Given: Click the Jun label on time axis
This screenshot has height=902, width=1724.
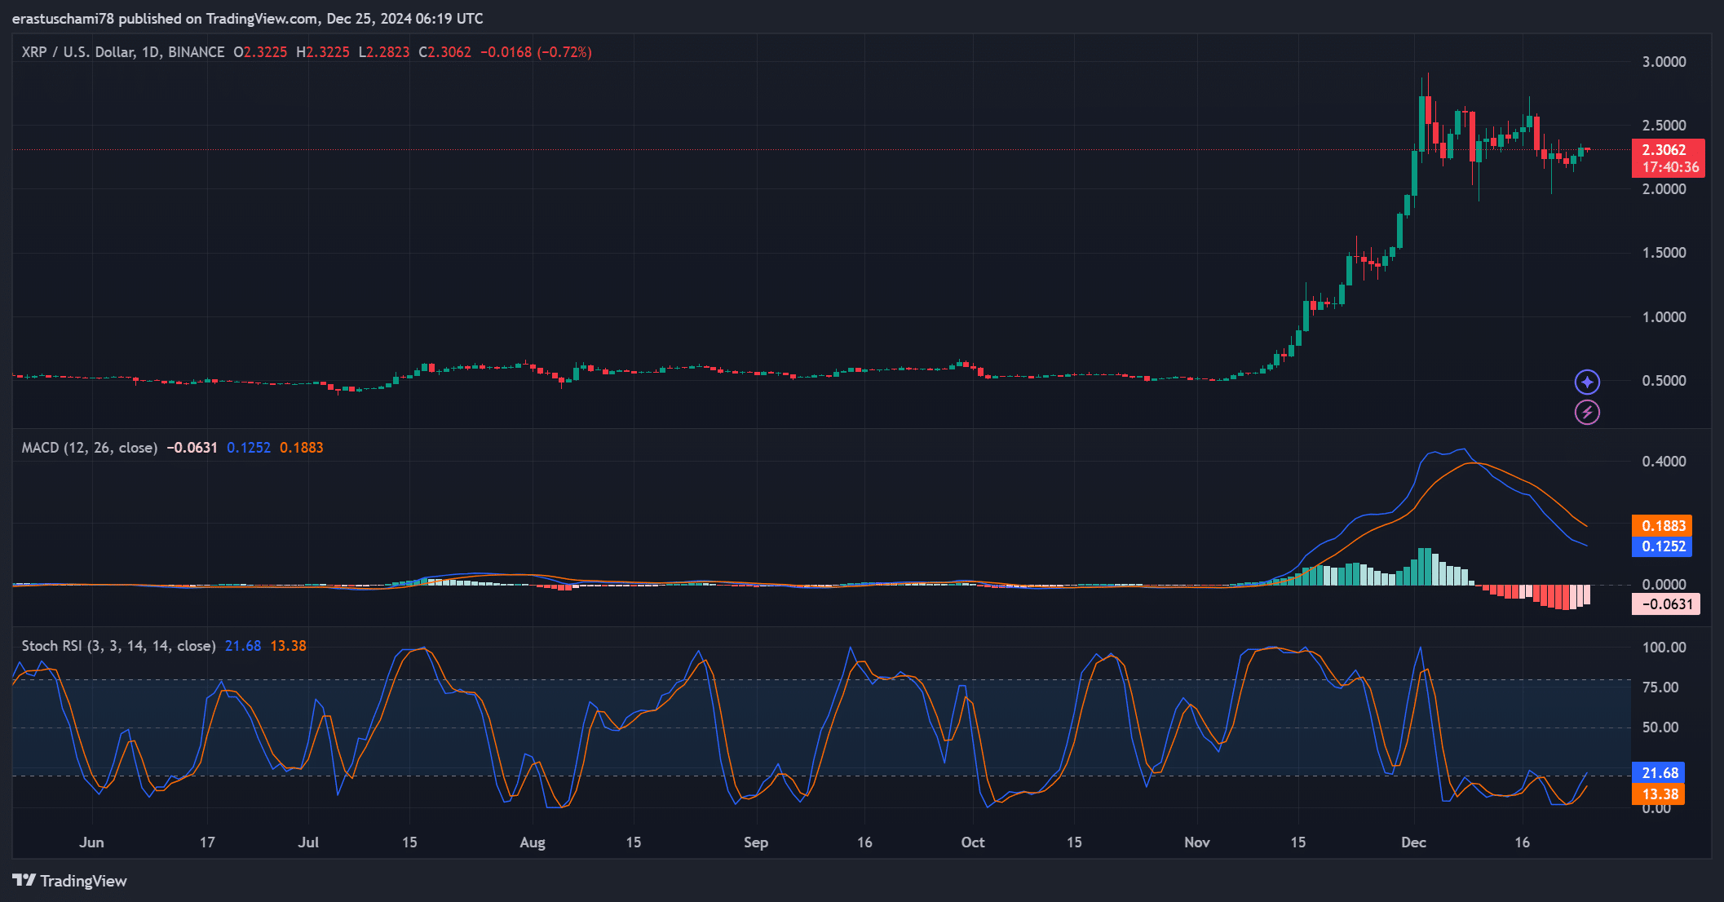Looking at the screenshot, I should coord(91,842).
